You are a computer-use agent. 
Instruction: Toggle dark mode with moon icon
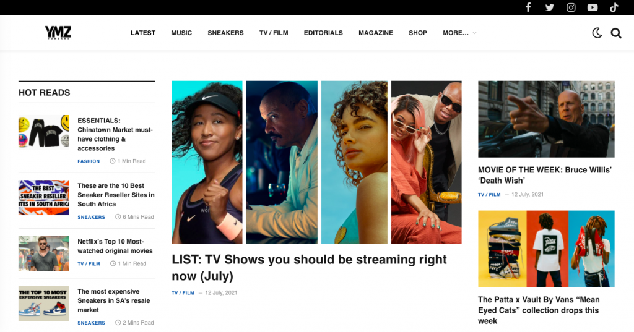tap(597, 33)
